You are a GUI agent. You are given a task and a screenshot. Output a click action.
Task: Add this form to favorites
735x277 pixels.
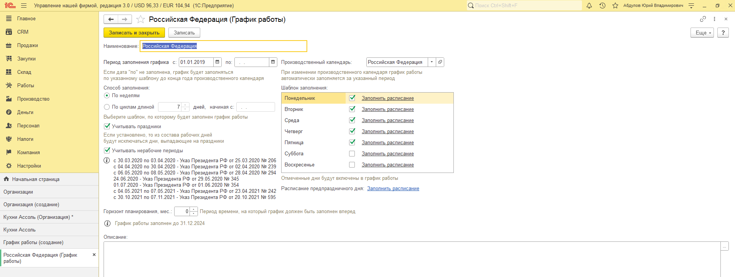click(141, 20)
